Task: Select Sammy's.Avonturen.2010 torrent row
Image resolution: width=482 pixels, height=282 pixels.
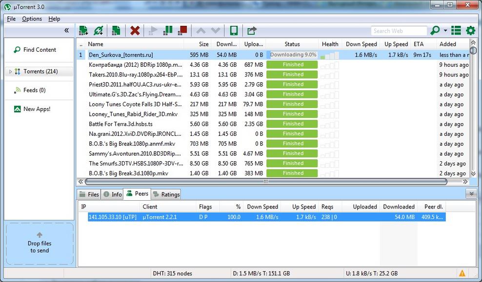Action: (273, 154)
